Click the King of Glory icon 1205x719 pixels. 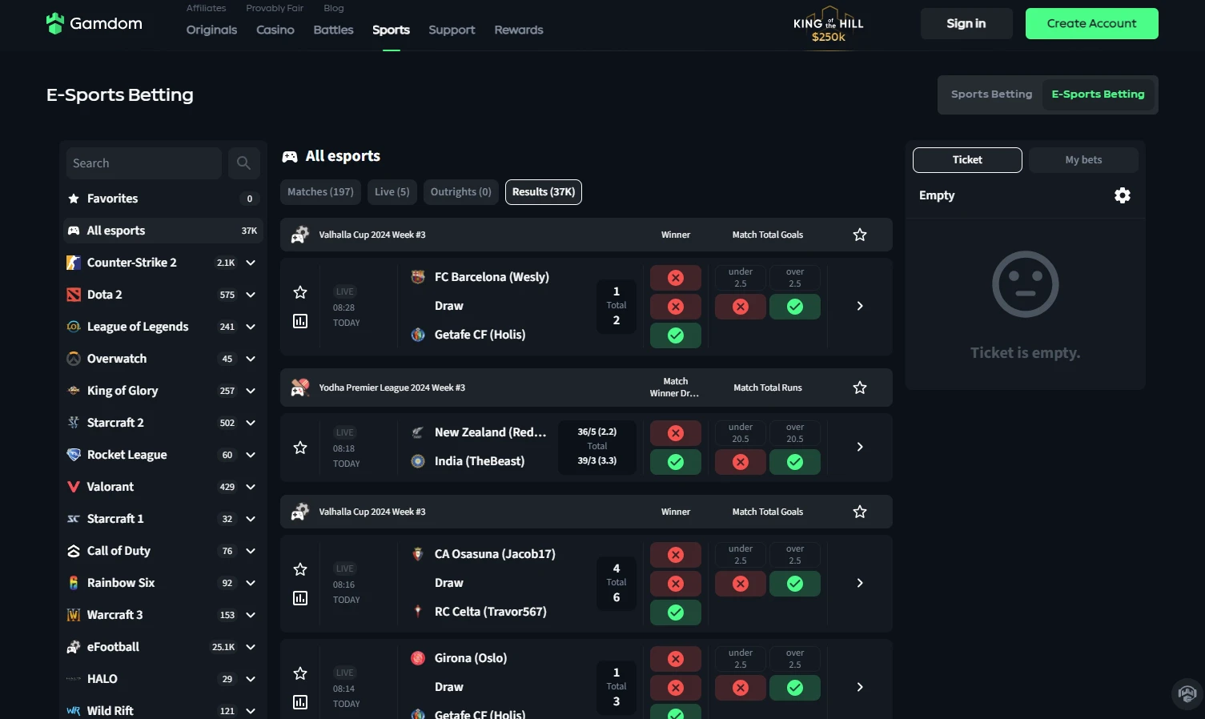click(74, 391)
